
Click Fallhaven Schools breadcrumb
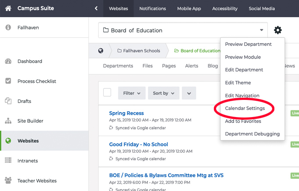click(x=139, y=51)
